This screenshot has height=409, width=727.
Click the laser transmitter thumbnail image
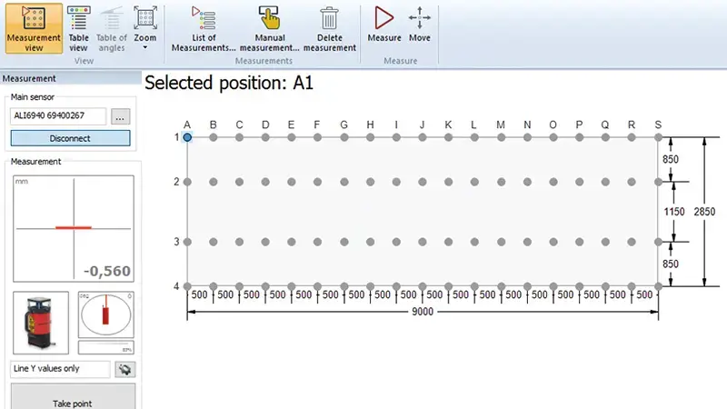[41, 323]
